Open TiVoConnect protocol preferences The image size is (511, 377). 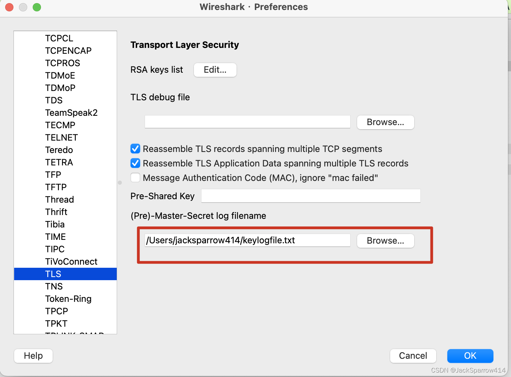point(65,262)
